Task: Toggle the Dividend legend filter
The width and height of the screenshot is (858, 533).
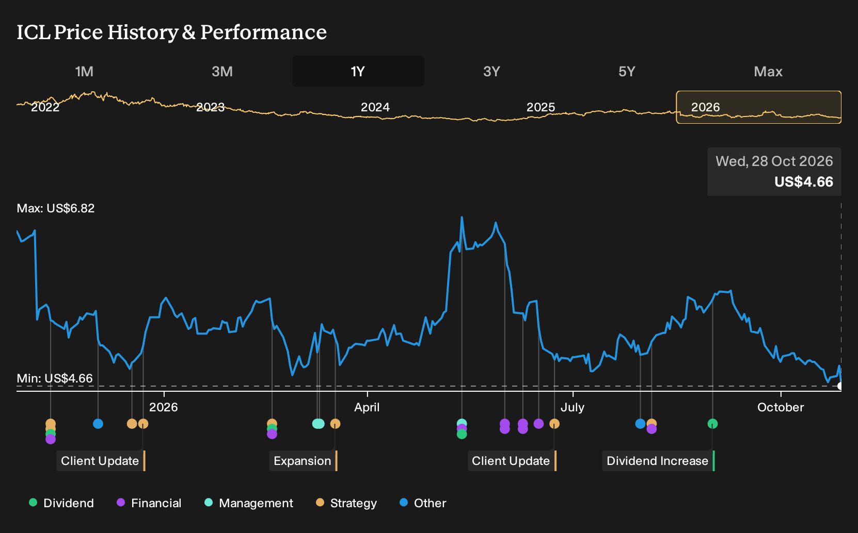Action: pos(61,503)
